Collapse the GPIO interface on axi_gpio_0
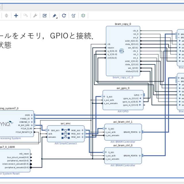The width and height of the screenshot is (184, 184). [141, 95]
